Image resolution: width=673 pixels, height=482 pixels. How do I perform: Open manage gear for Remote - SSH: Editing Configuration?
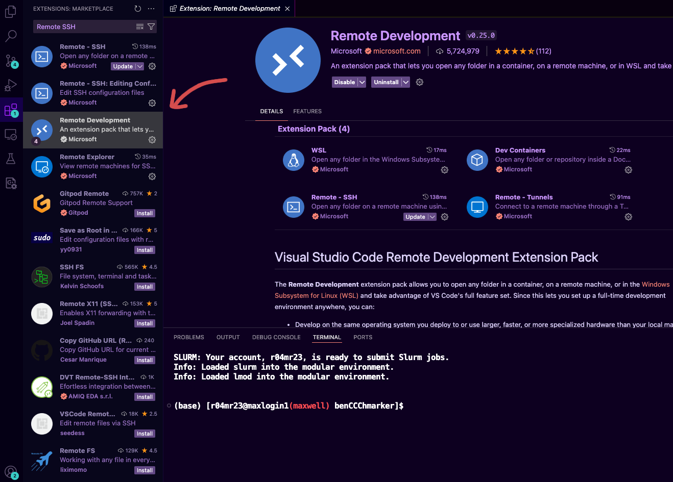(x=152, y=103)
